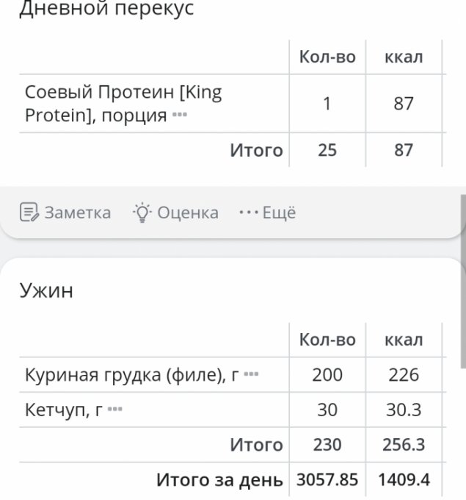466x500 pixels.
Task: Select the Соевый Протеин King Protein entry
Action: [123, 104]
